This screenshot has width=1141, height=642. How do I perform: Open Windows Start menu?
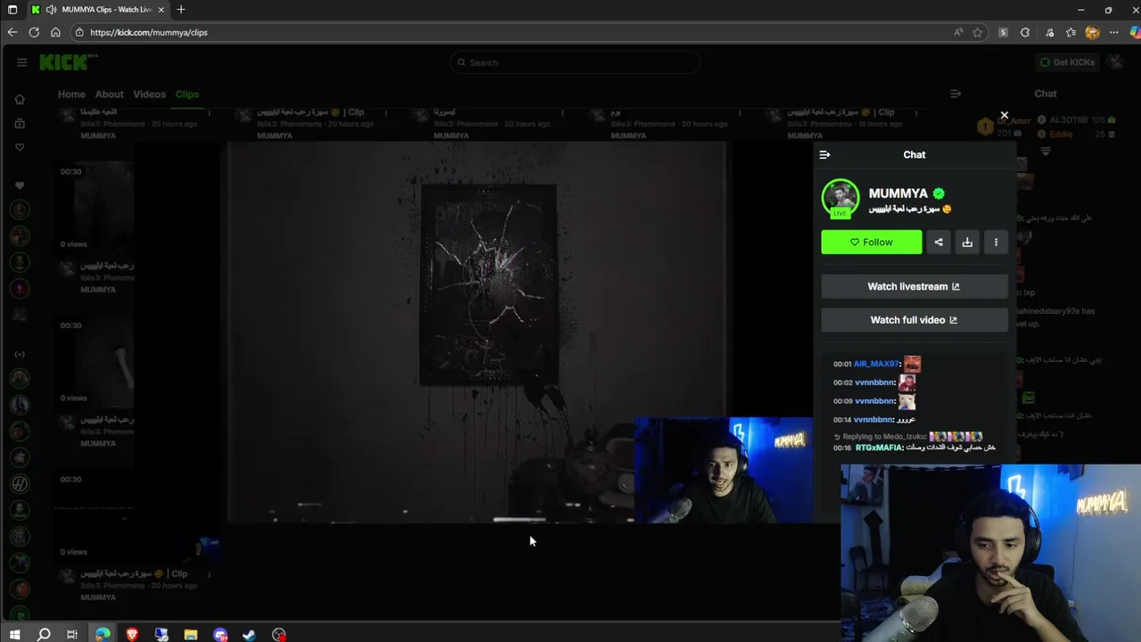click(14, 635)
